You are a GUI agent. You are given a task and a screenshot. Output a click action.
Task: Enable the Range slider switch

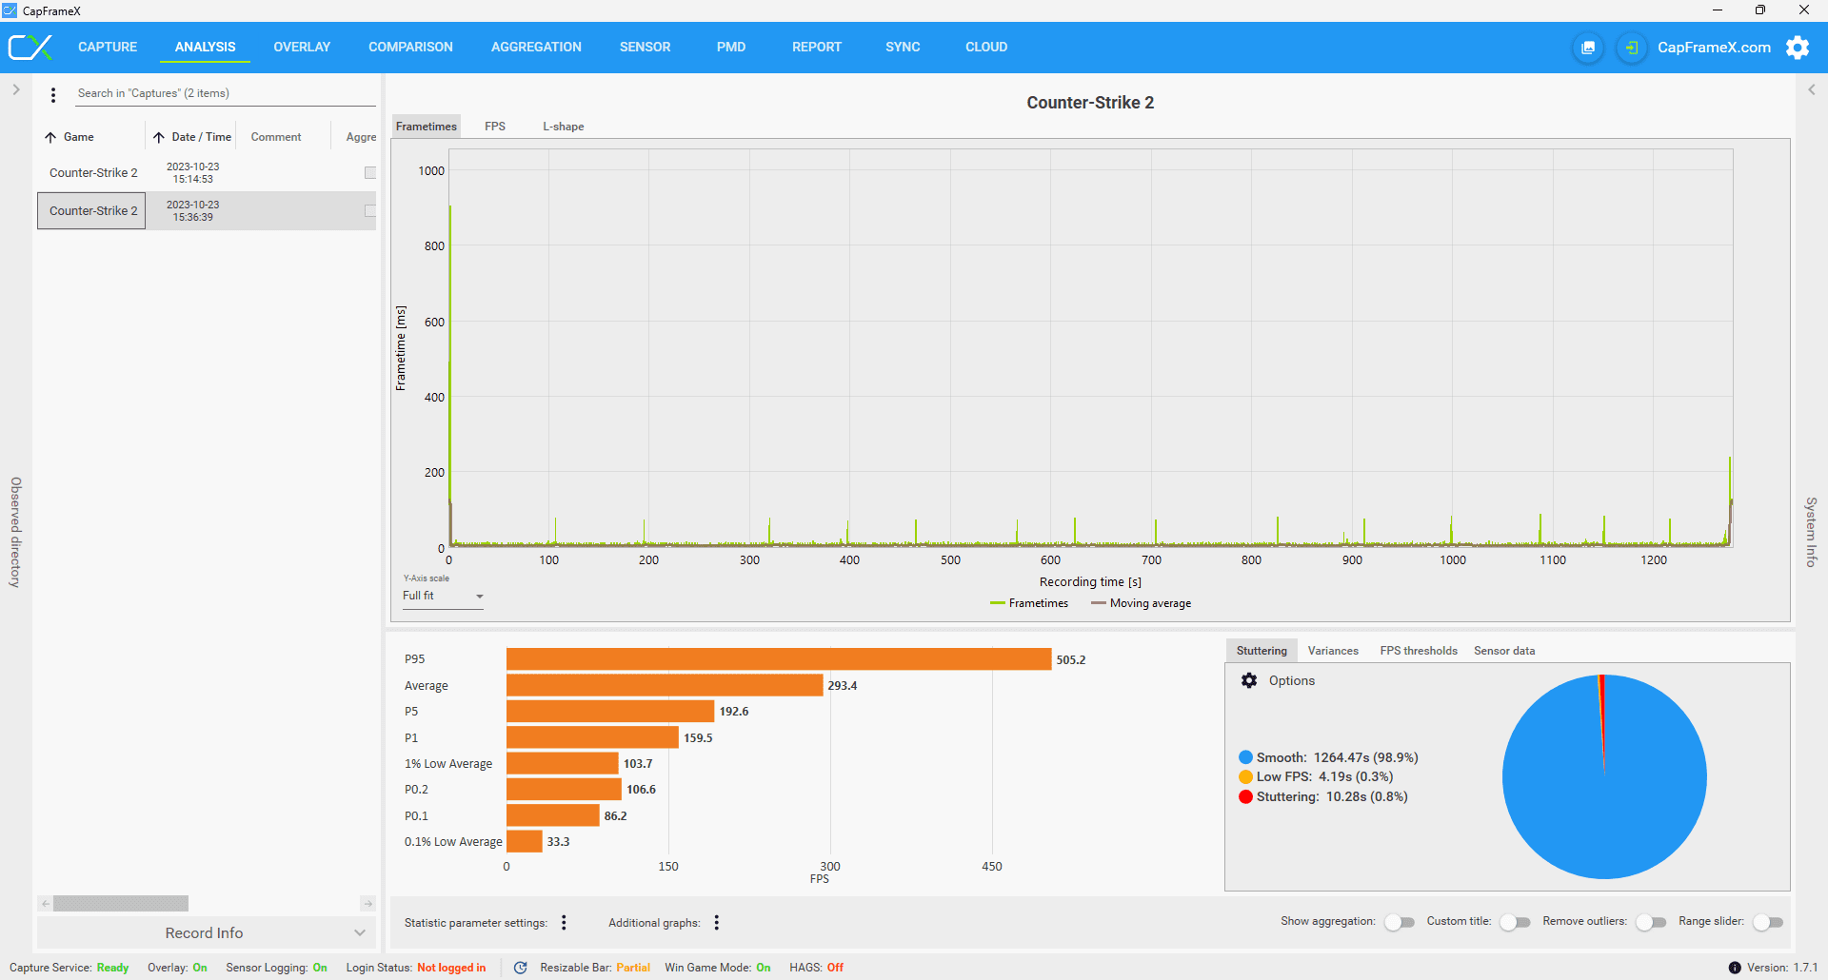1768,922
